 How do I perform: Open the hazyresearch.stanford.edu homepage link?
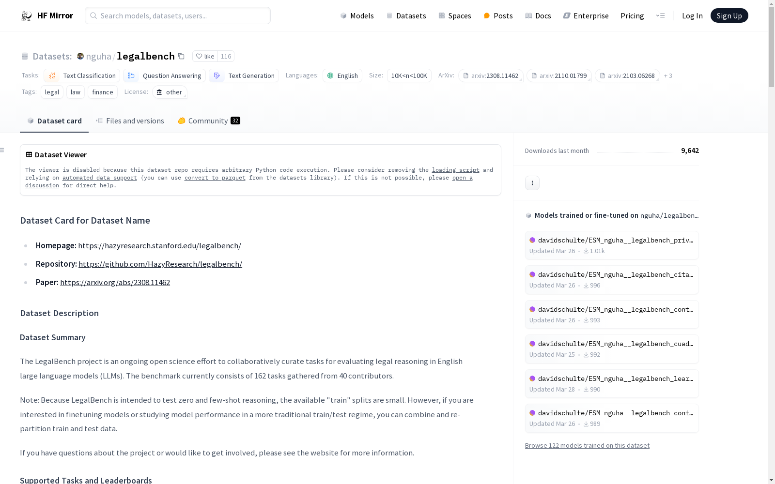(160, 246)
